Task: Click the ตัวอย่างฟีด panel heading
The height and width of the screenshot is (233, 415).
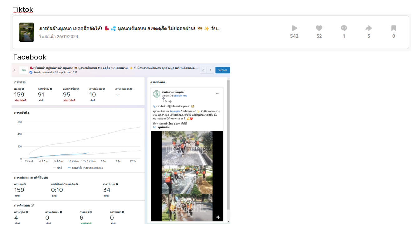Action: (158, 82)
